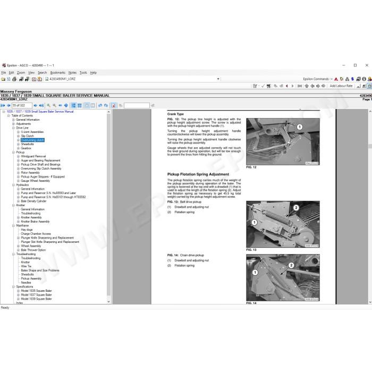
Task: Click the rotate clockwise icon
Action: point(106,105)
